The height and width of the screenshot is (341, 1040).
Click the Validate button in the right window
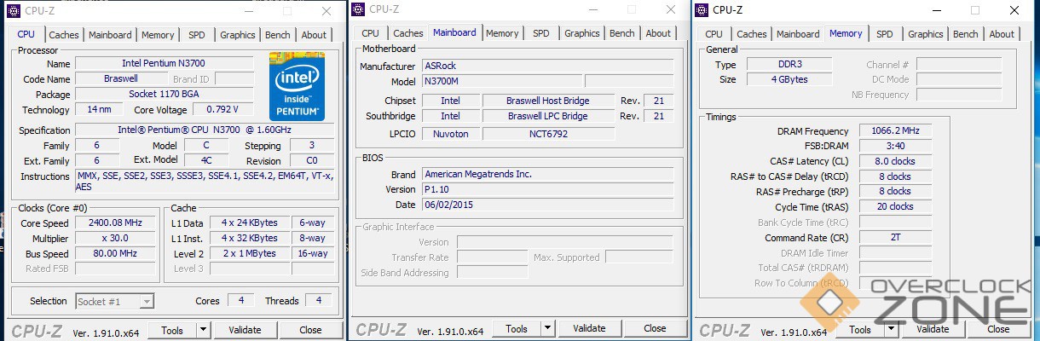pyautogui.click(x=933, y=329)
